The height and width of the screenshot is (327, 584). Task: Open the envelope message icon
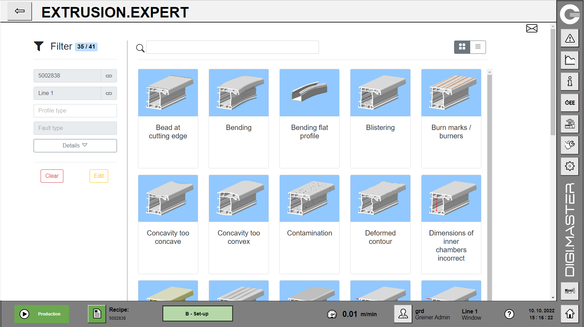pos(531,28)
